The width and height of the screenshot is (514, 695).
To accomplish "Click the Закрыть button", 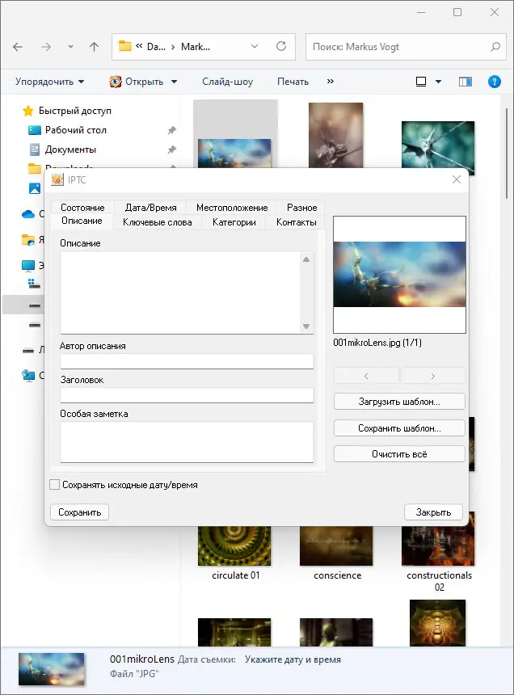I will (433, 512).
